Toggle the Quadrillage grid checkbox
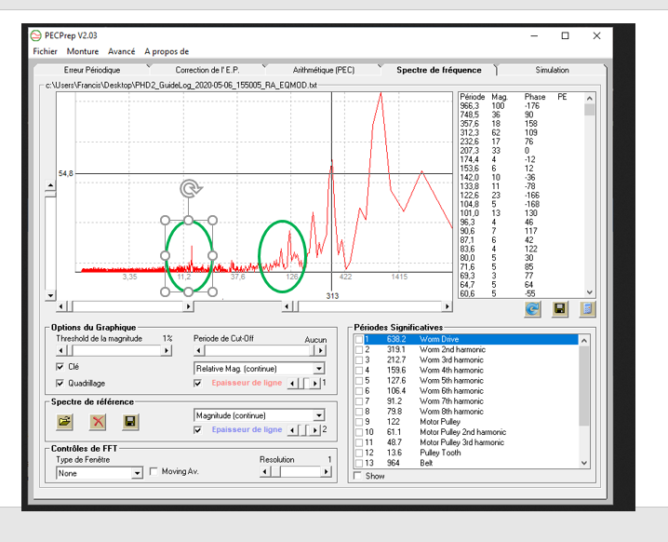The height and width of the screenshot is (542, 668). (x=60, y=384)
